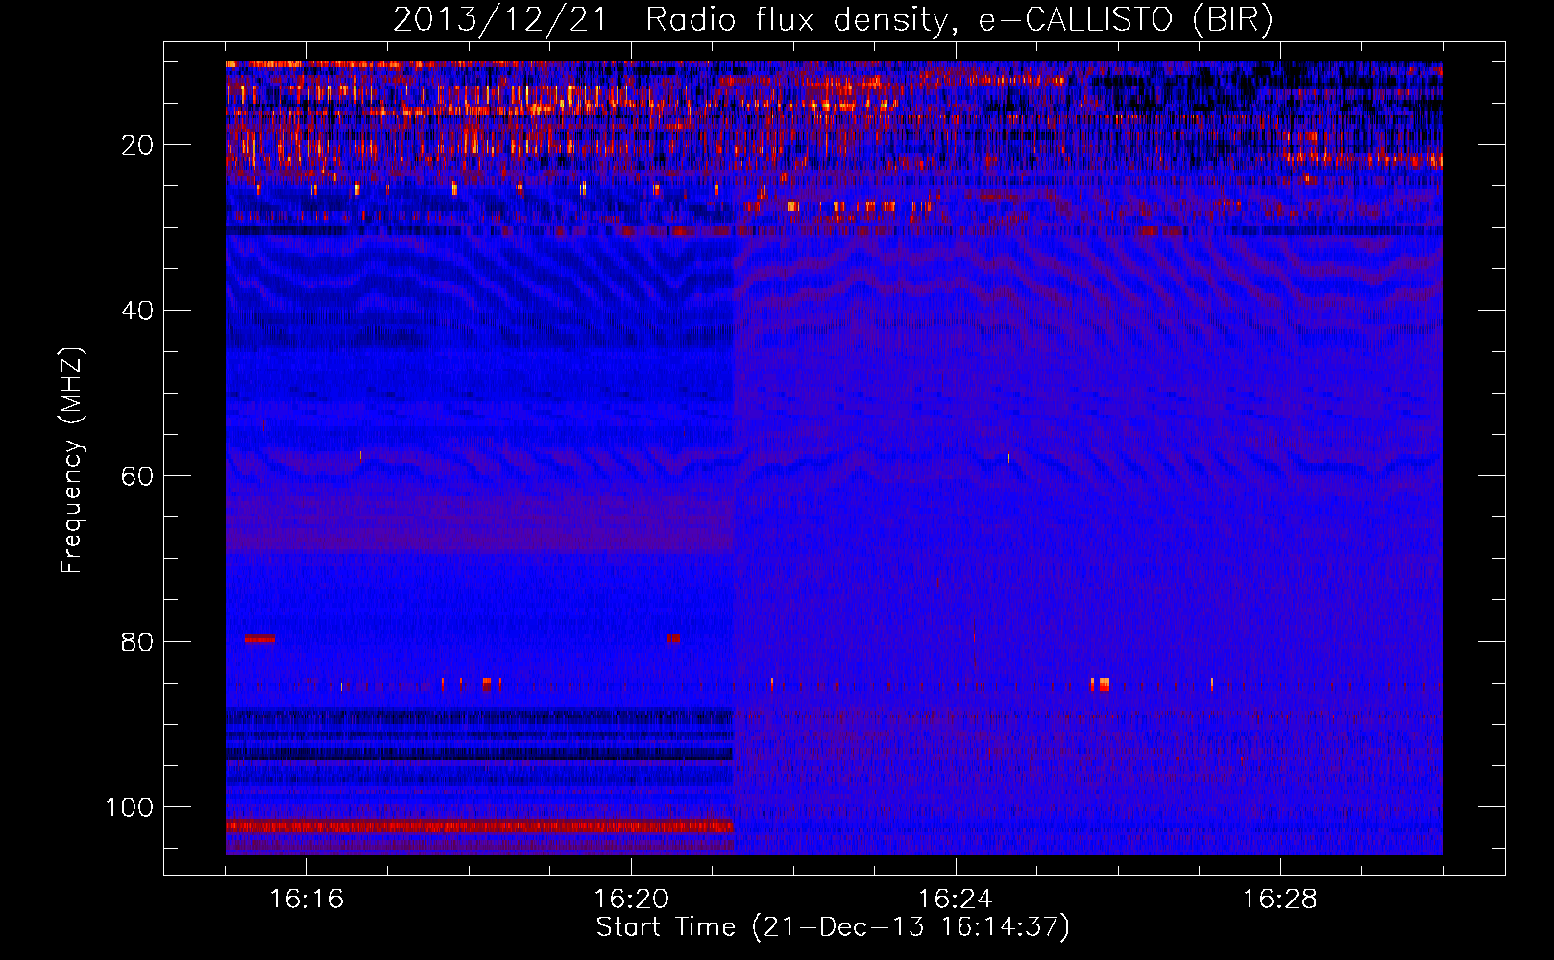Click the 16:16 time tick label
The width and height of the screenshot is (1554, 960).
(x=306, y=900)
